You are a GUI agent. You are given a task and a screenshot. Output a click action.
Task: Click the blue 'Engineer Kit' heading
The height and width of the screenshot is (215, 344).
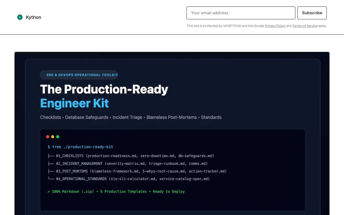point(74,103)
